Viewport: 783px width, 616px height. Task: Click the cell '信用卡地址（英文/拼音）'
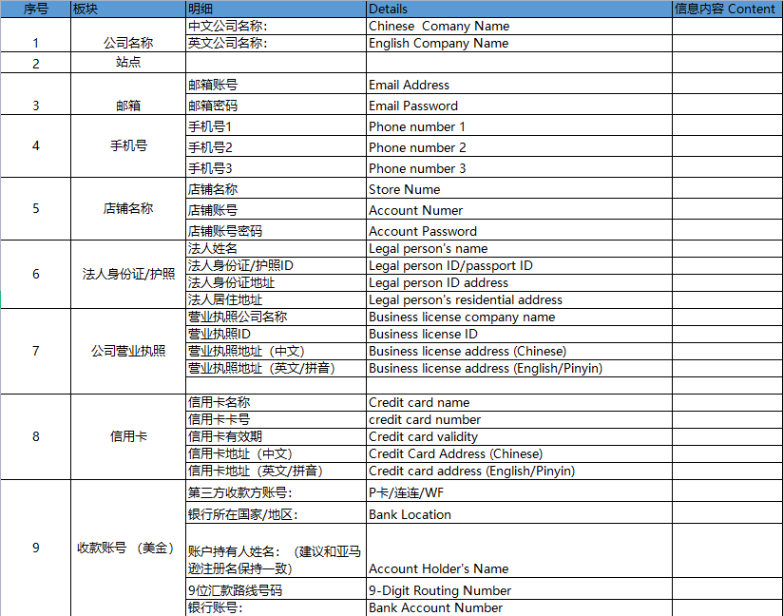pyautogui.click(x=277, y=471)
